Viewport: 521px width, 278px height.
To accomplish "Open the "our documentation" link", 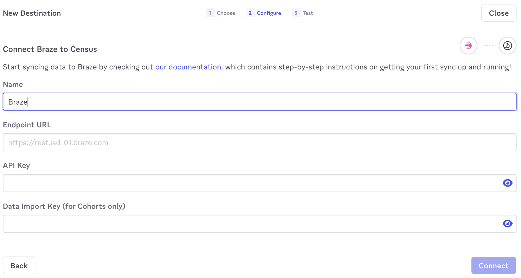I will 189,67.
